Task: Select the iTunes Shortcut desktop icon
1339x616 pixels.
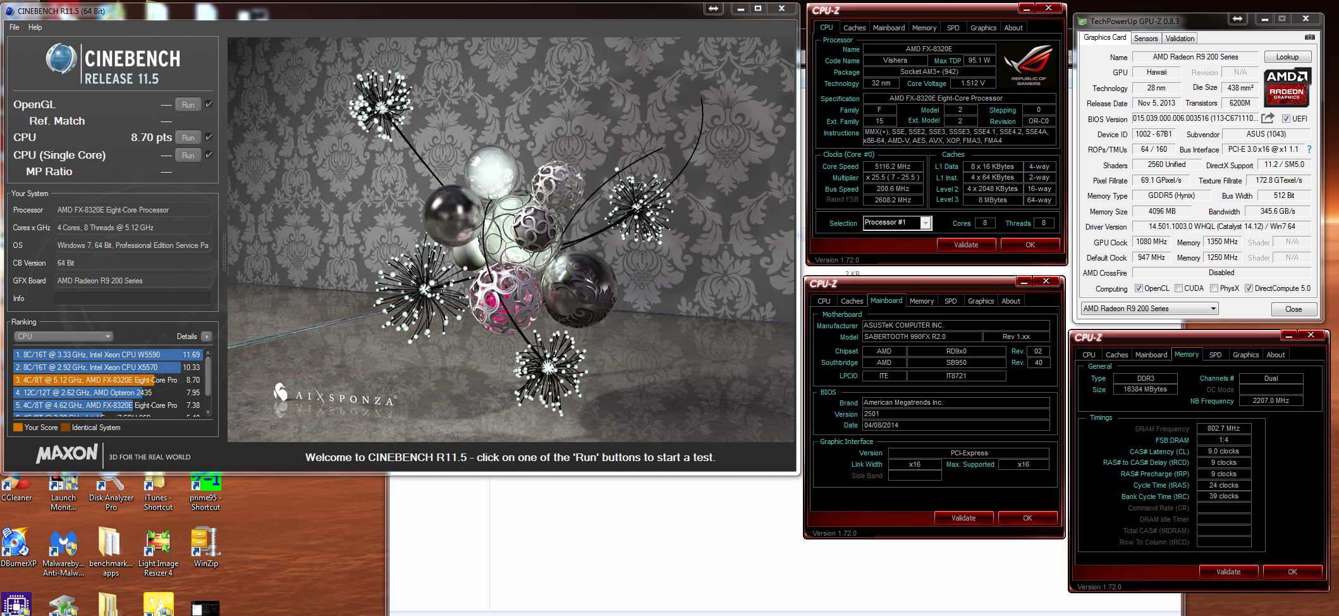Action: point(158,493)
